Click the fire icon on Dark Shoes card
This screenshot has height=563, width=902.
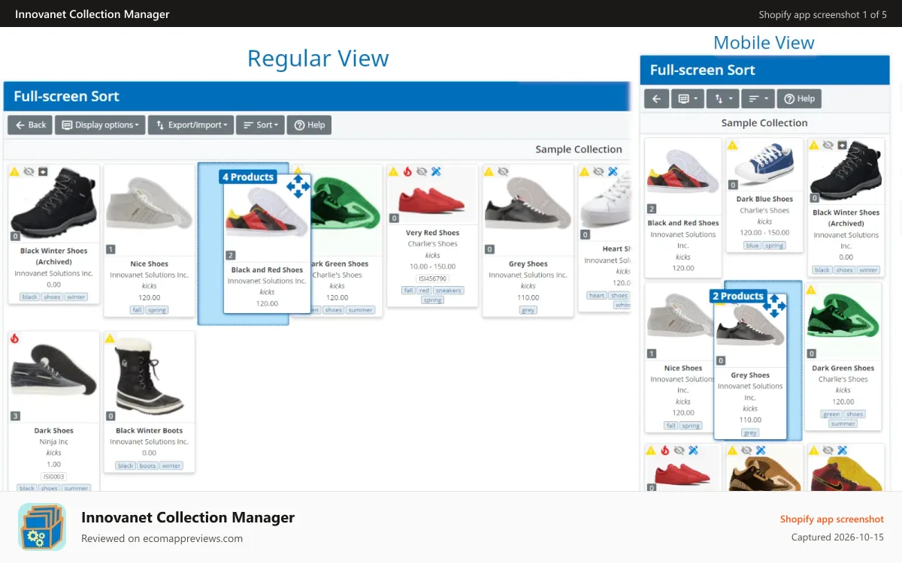tap(14, 339)
